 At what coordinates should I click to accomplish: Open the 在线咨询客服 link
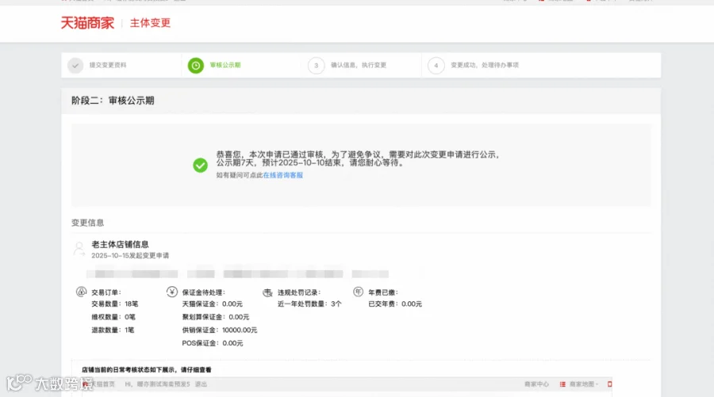pyautogui.click(x=282, y=175)
